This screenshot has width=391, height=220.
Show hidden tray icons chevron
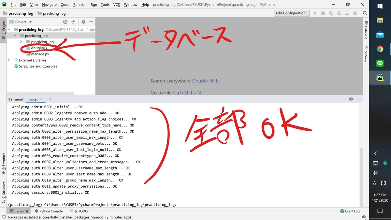[375, 153]
